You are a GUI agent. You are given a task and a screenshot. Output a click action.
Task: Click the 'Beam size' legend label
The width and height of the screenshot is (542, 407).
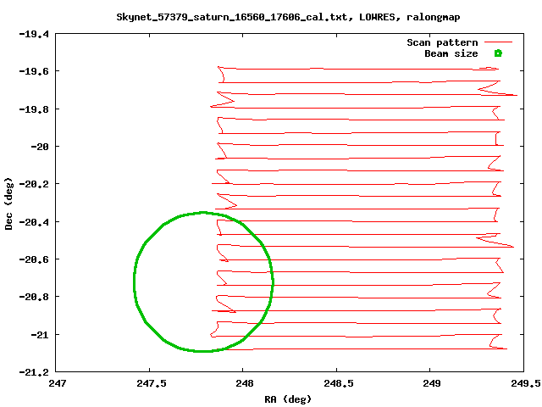click(x=451, y=53)
